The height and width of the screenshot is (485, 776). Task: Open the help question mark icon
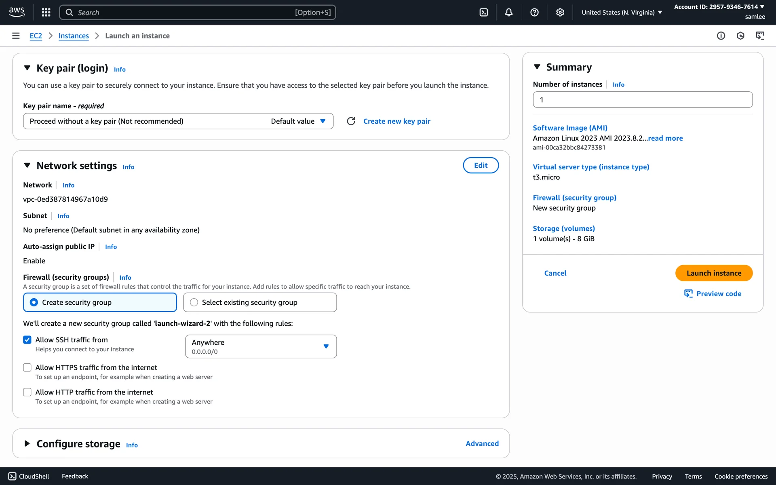tap(534, 13)
